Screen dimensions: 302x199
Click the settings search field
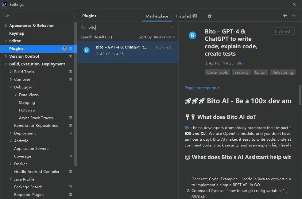click(39, 16)
